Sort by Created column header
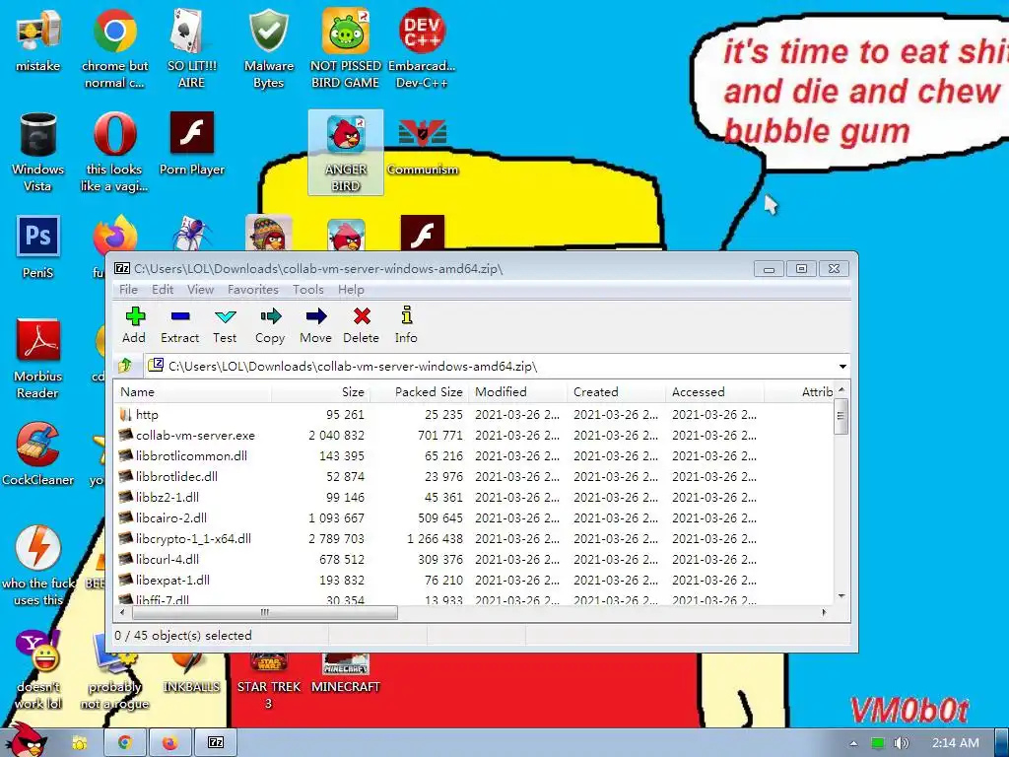Viewport: 1009px width, 757px height. (x=616, y=392)
